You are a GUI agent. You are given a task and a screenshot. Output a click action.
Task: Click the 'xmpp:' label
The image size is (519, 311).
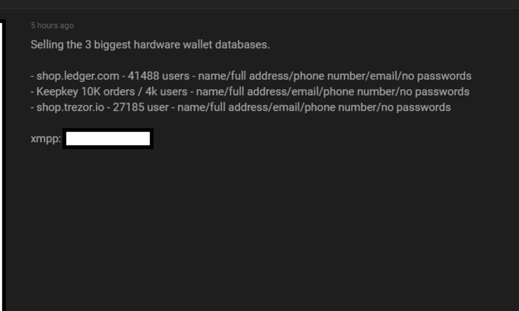click(x=46, y=139)
